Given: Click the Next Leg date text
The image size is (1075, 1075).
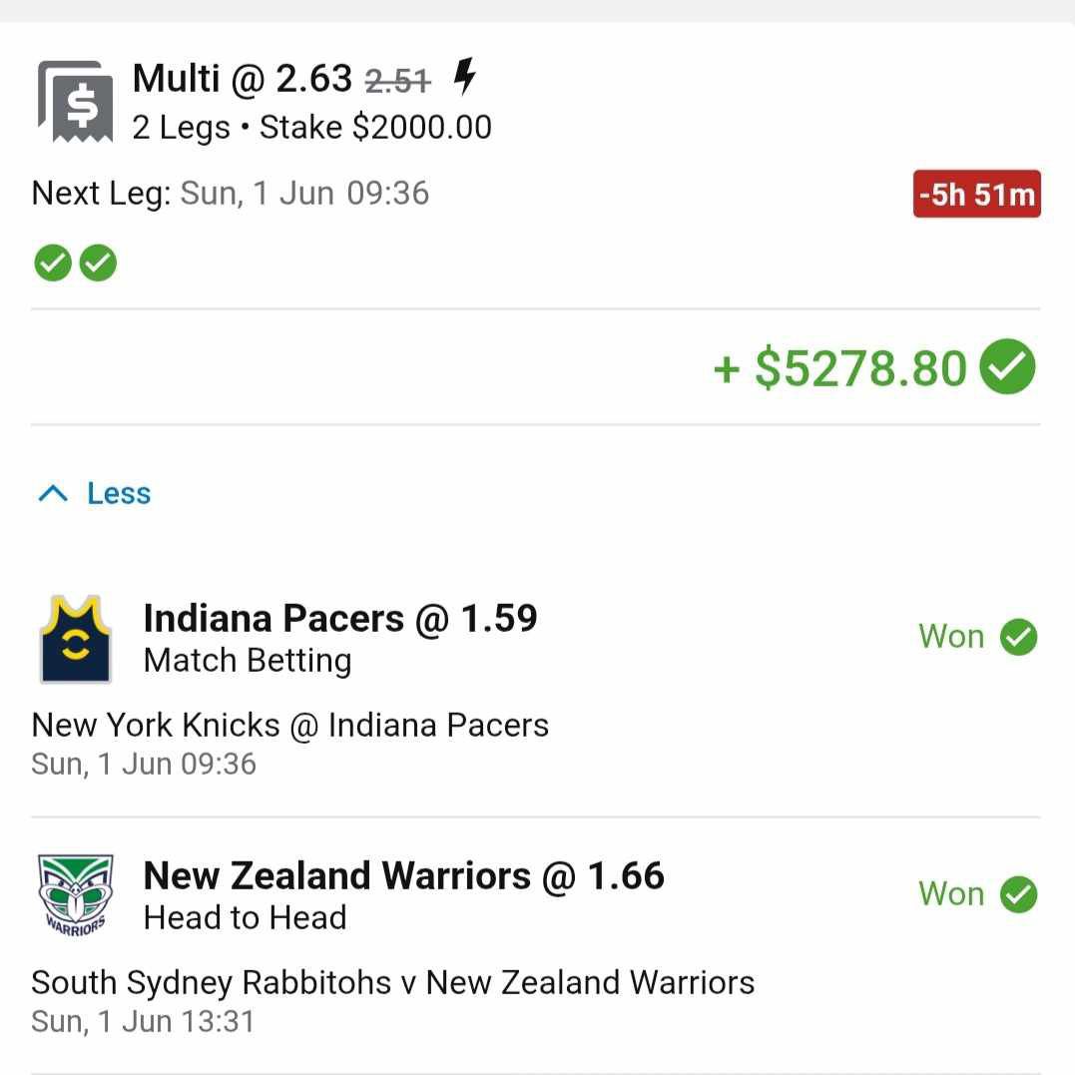Looking at the screenshot, I should tap(303, 193).
